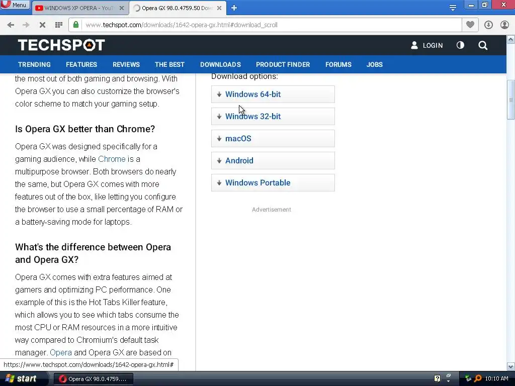This screenshot has width=515, height=386.
Task: Go back with the back arrow
Action: pos(11,25)
